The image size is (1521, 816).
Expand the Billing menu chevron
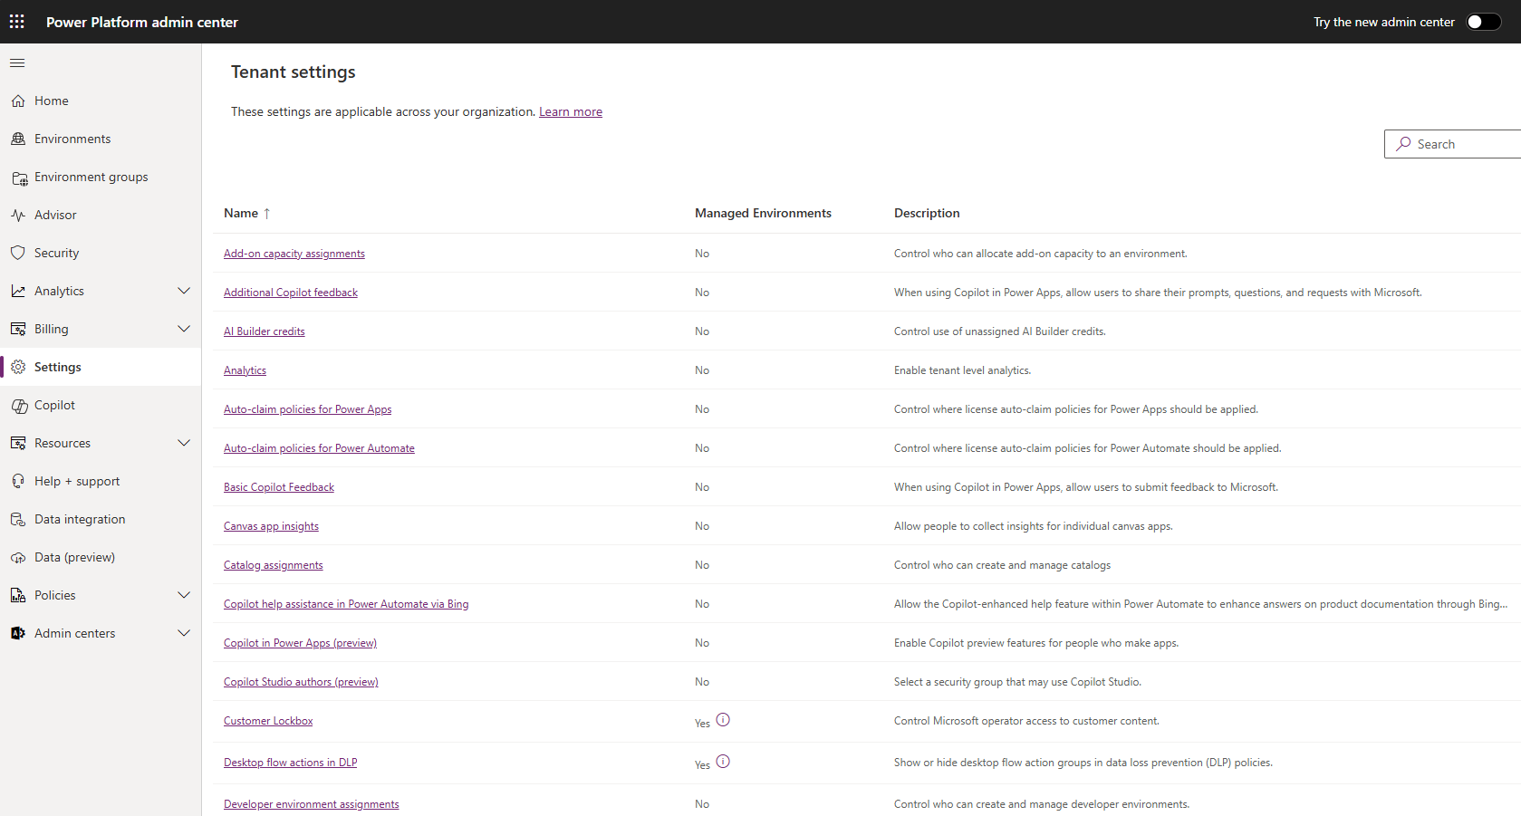184,329
